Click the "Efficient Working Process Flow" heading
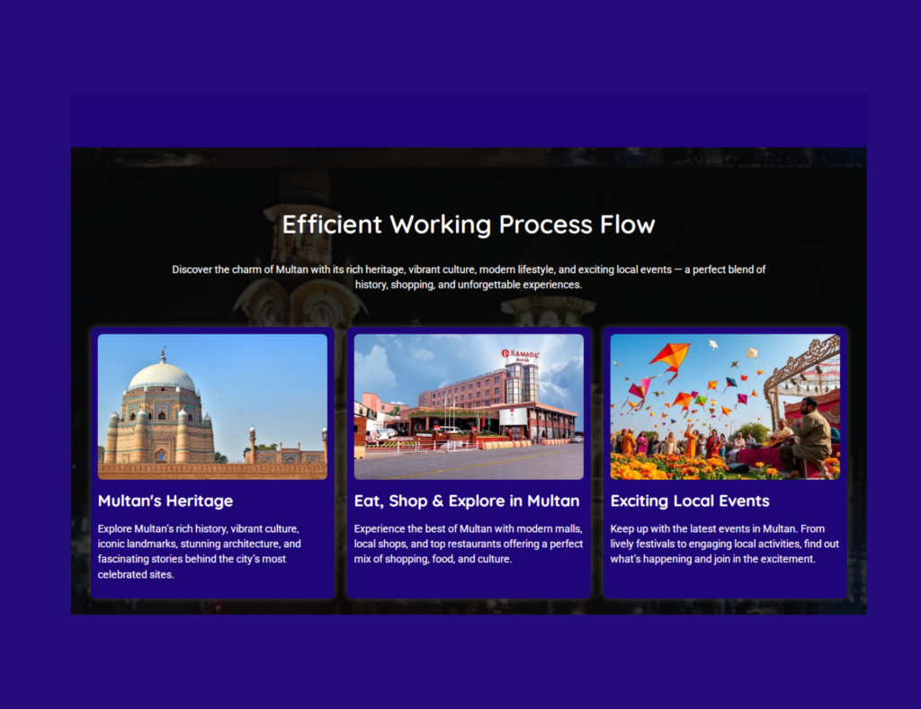The image size is (921, 709). tap(469, 224)
